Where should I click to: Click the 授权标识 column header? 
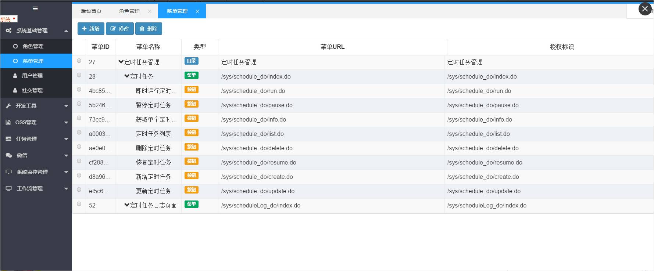pyautogui.click(x=562, y=47)
